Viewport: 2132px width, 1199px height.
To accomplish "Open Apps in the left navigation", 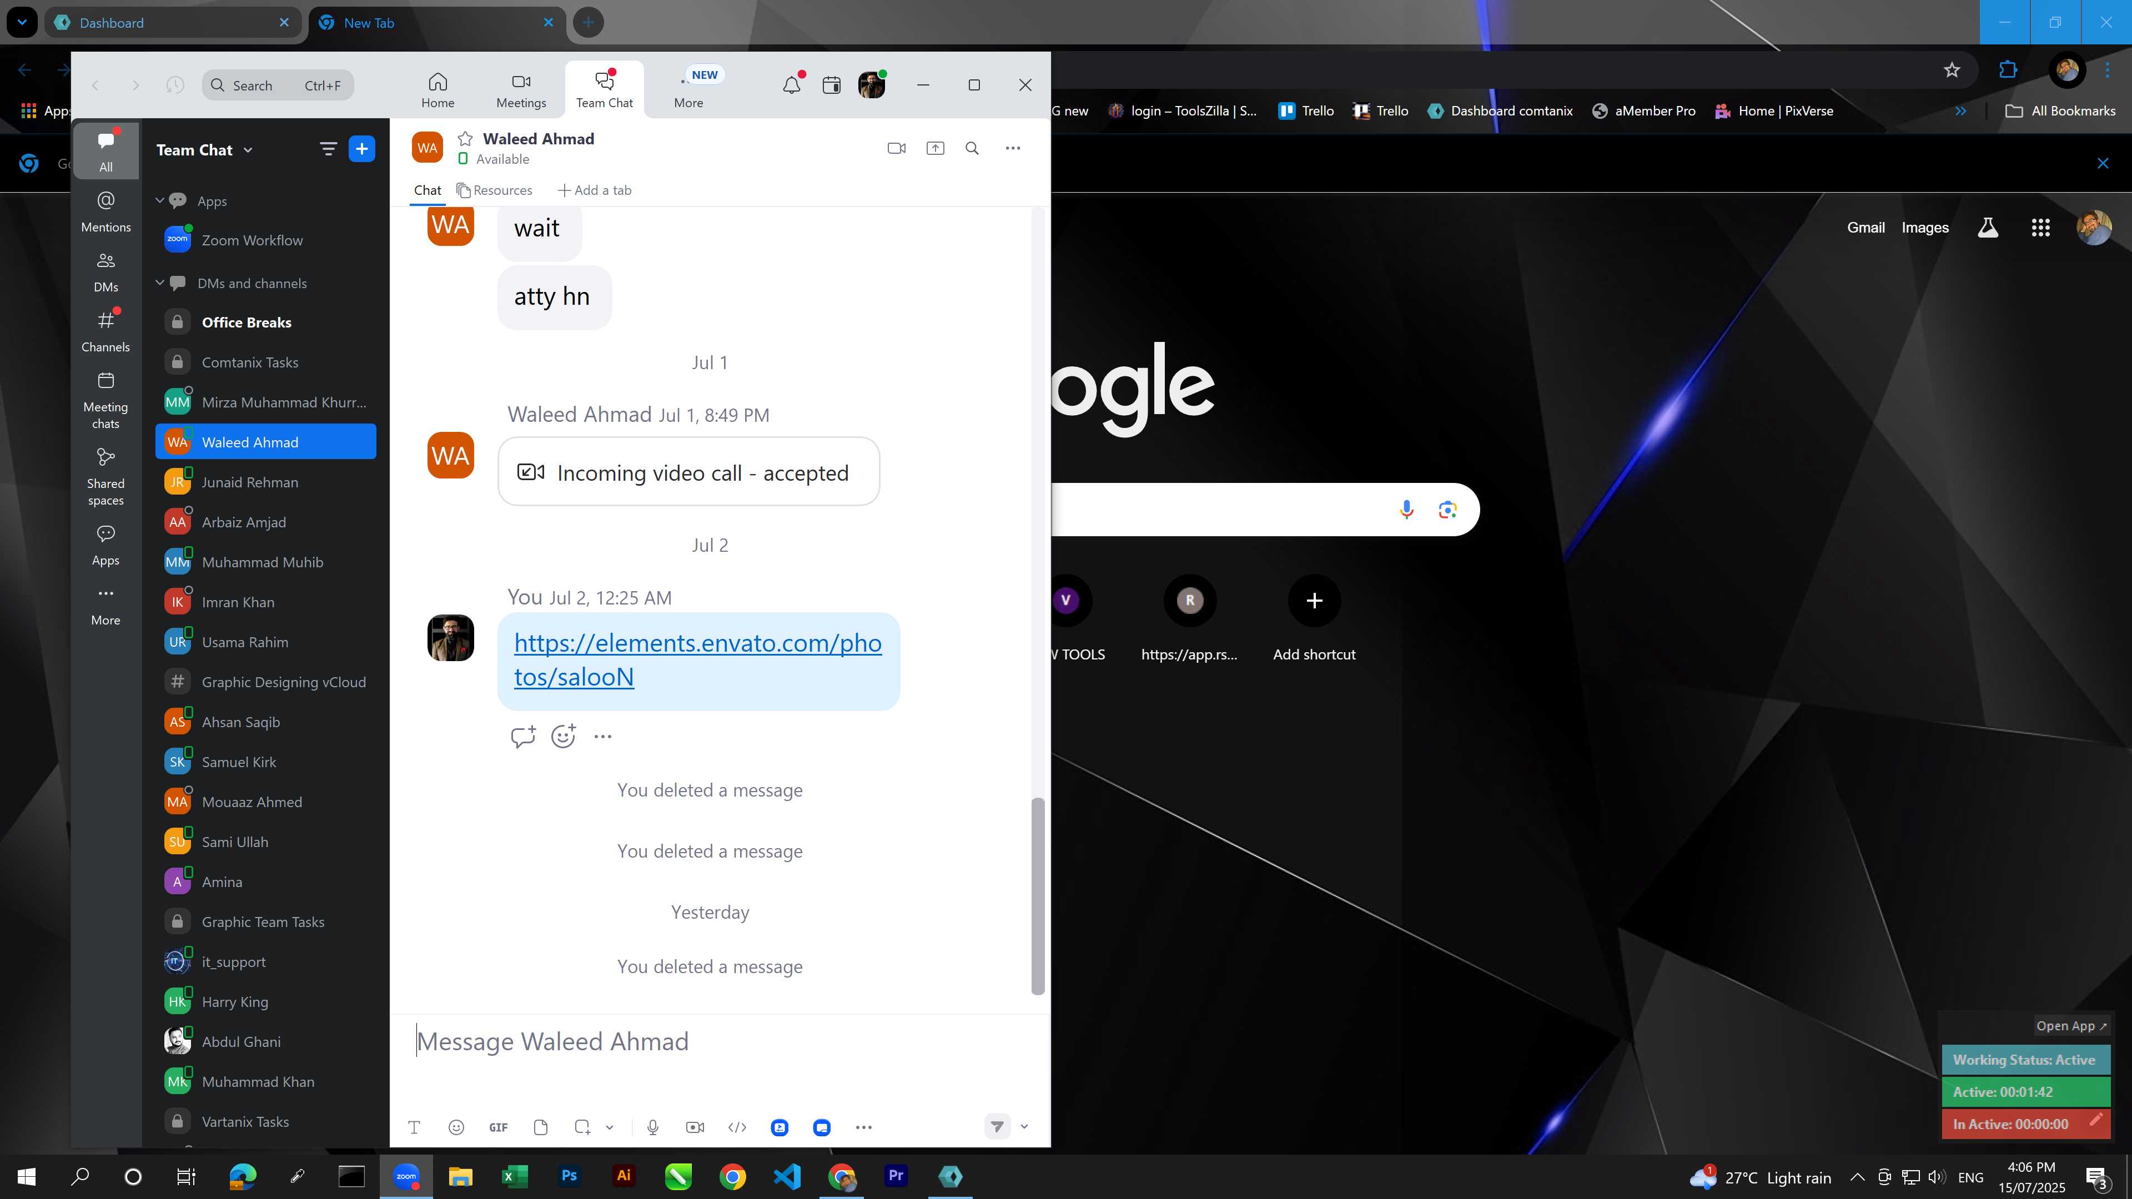I will click(106, 545).
